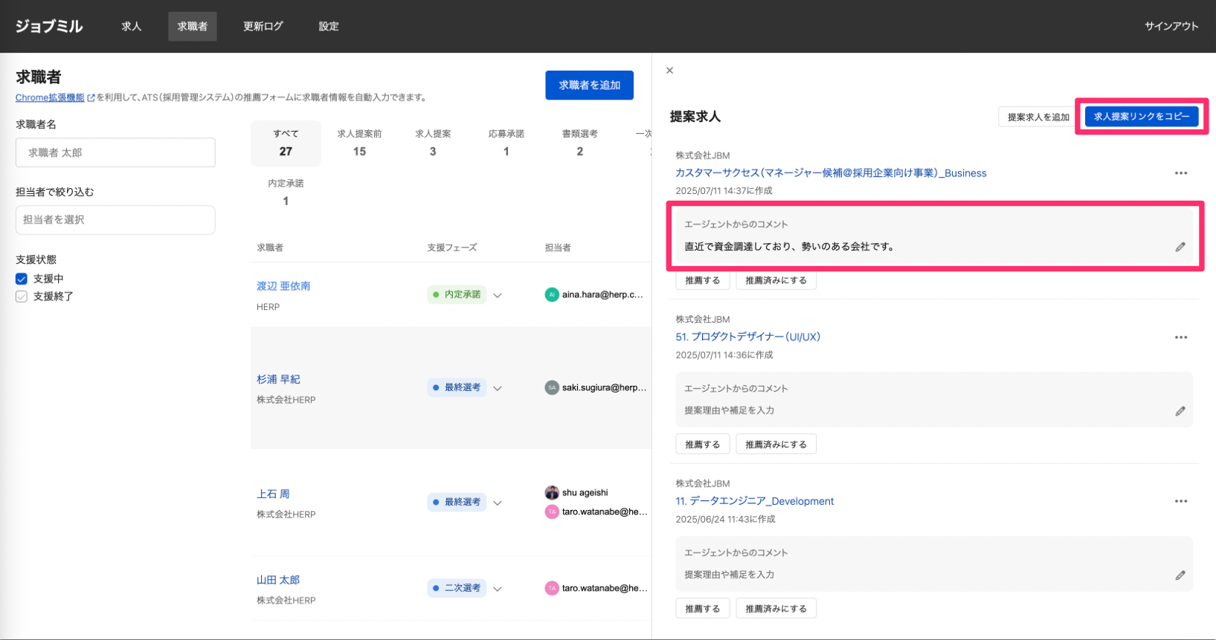This screenshot has height=640, width=1216.
Task: Open the Chrome拡張機能 link
Action: coord(50,97)
